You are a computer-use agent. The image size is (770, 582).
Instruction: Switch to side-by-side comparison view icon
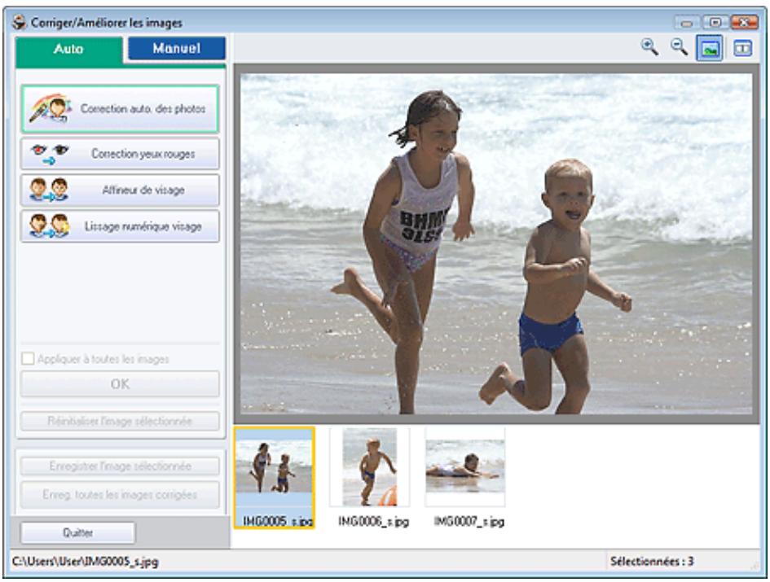(742, 48)
